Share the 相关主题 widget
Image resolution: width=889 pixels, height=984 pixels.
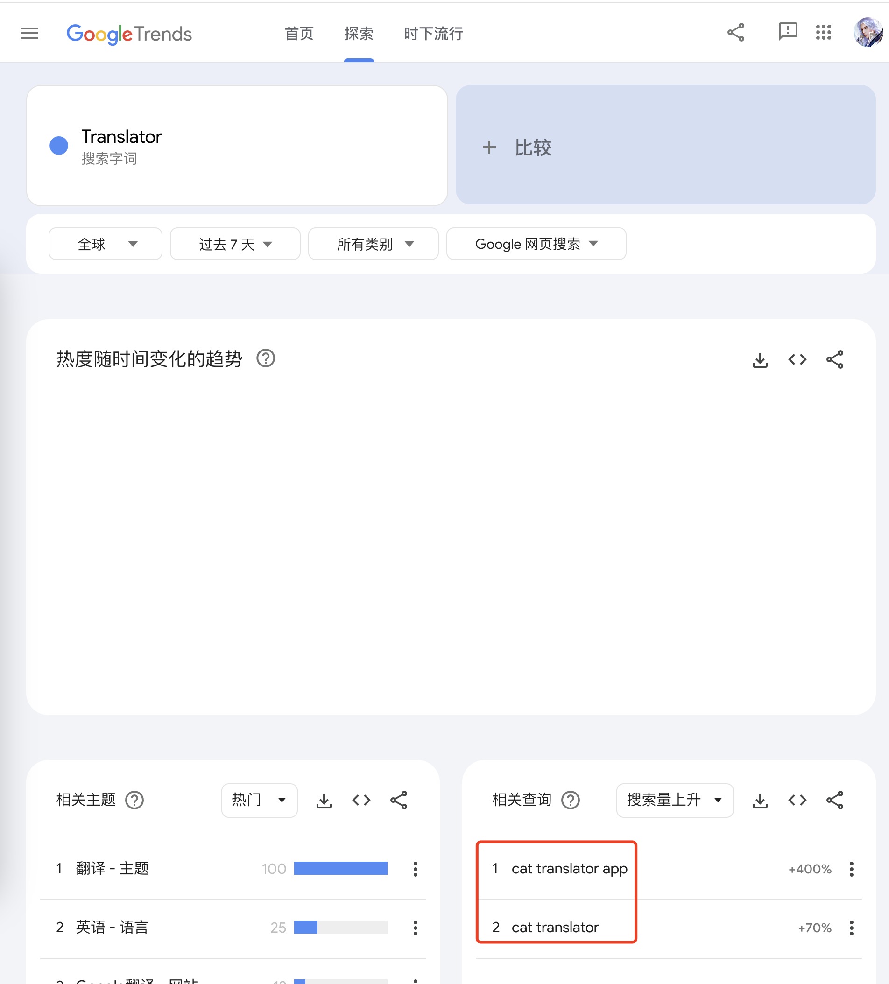click(x=399, y=801)
